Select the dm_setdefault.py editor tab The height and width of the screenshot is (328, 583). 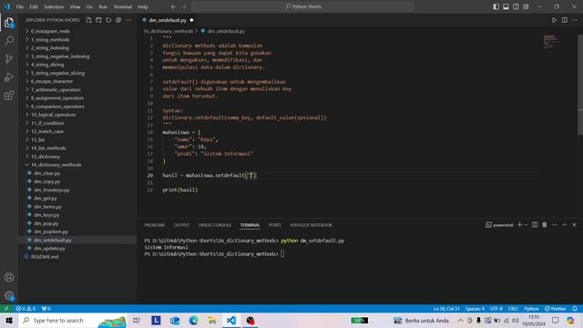click(168, 20)
